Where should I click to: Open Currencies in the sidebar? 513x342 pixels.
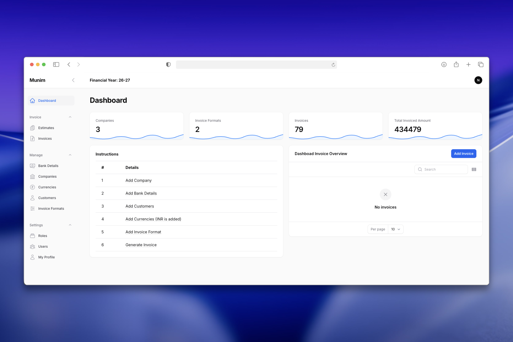(51, 187)
